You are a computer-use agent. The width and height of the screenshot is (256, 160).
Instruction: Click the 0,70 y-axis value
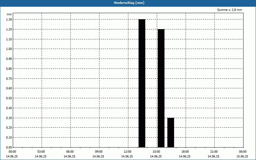(9, 78)
